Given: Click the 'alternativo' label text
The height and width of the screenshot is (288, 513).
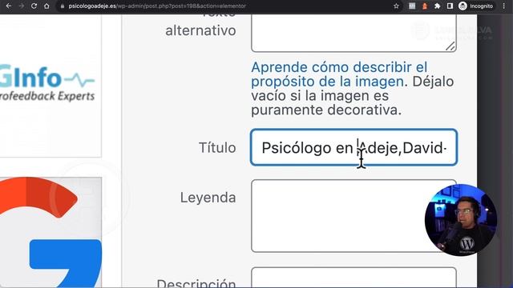Looking at the screenshot, I should pos(200,30).
